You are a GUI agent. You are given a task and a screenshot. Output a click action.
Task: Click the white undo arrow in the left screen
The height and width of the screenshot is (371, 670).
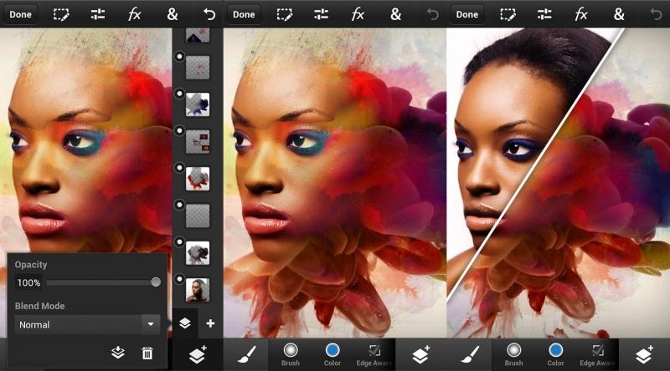pos(209,14)
